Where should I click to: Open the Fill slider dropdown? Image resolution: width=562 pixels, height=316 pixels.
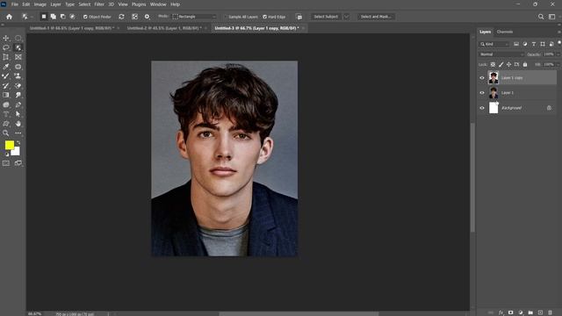(558, 64)
